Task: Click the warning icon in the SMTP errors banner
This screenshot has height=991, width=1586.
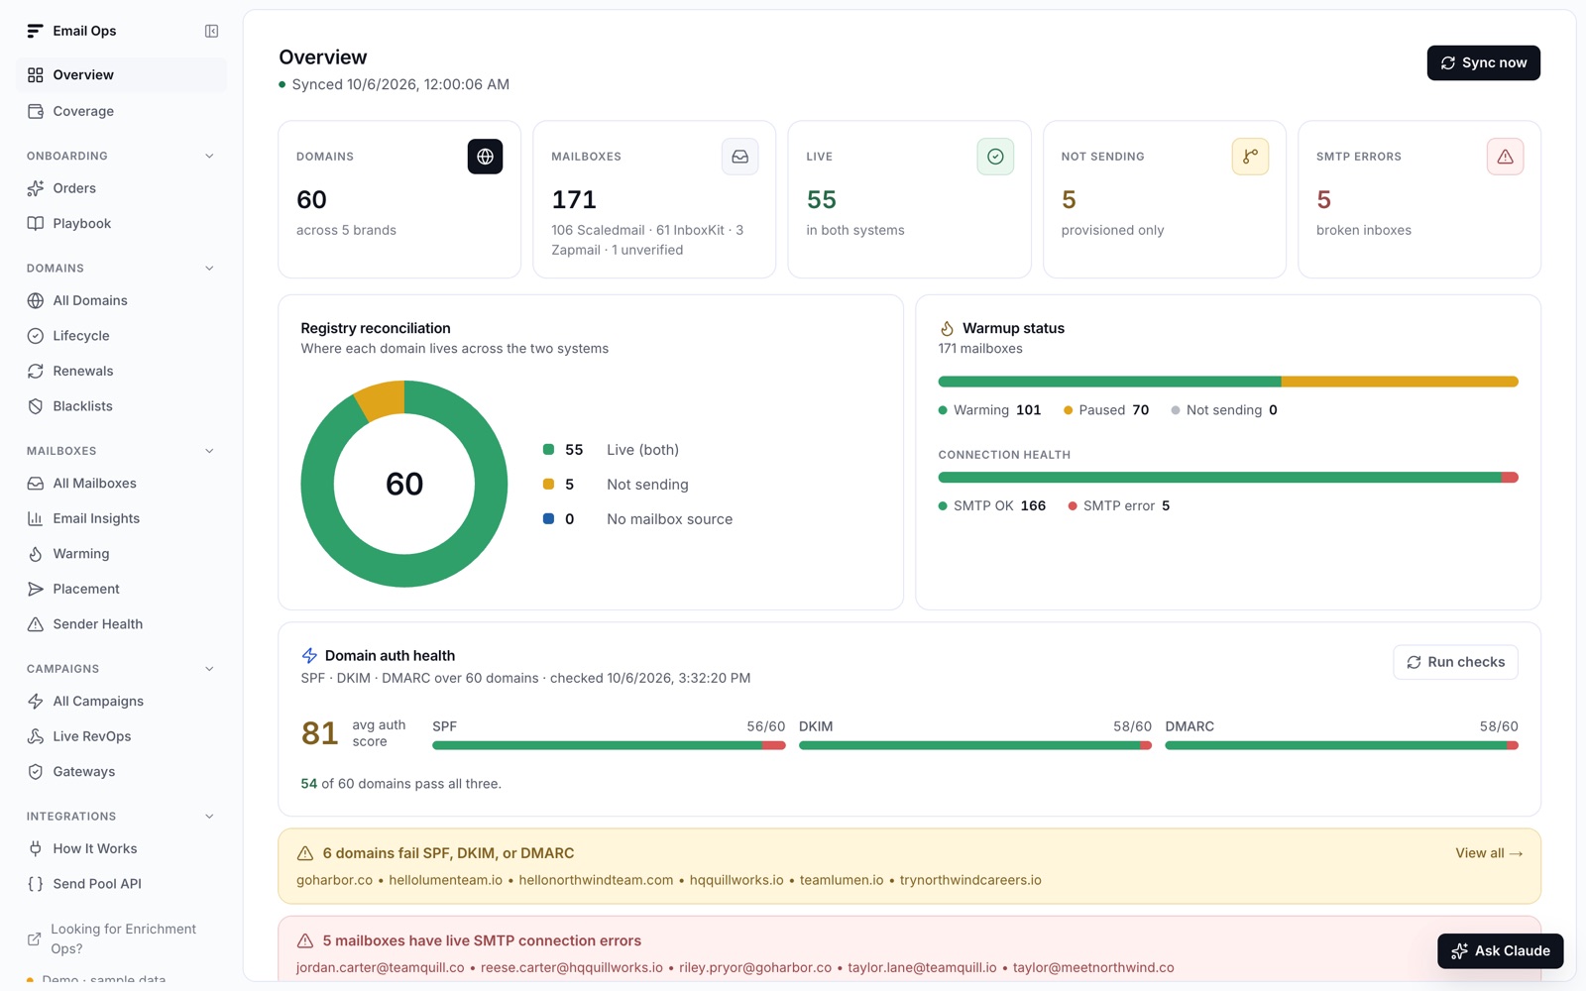Action: point(305,940)
